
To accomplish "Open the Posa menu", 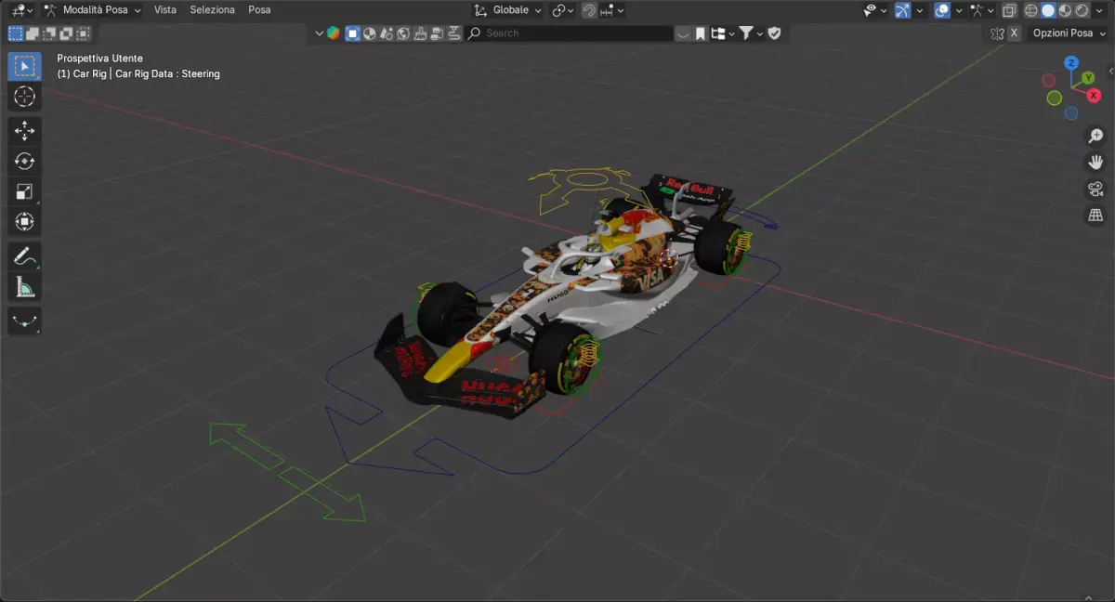I will 259,10.
